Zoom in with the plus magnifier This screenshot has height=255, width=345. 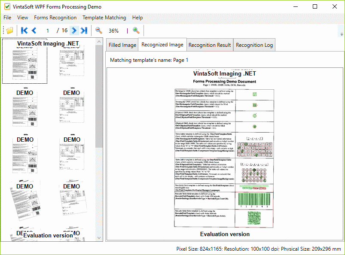(x=136, y=30)
